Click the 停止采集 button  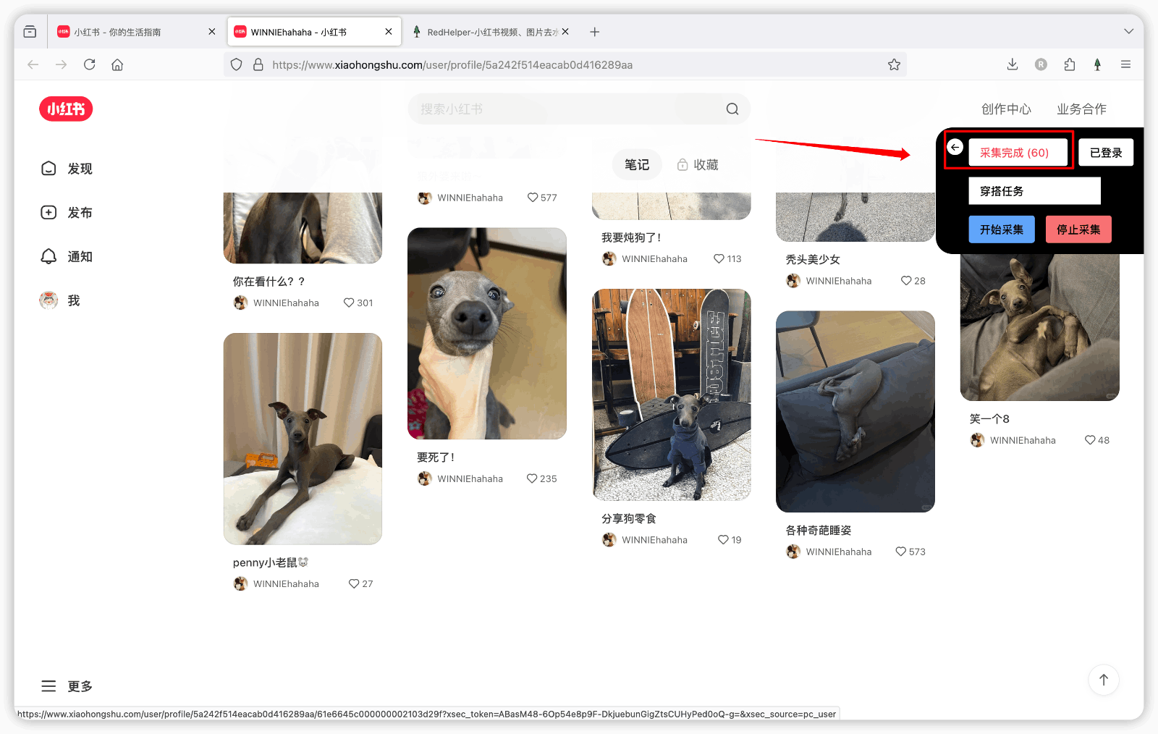1078,229
